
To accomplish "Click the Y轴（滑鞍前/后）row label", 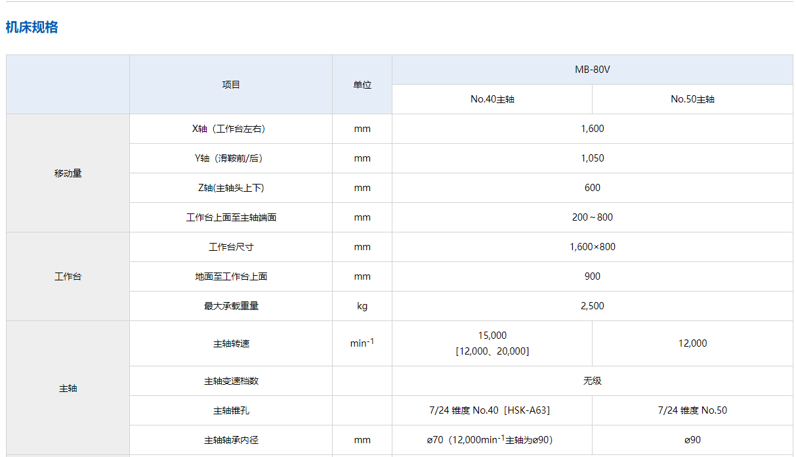I will [231, 158].
